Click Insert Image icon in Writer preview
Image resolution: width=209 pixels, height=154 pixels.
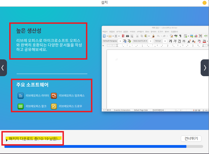(x=191, y=36)
